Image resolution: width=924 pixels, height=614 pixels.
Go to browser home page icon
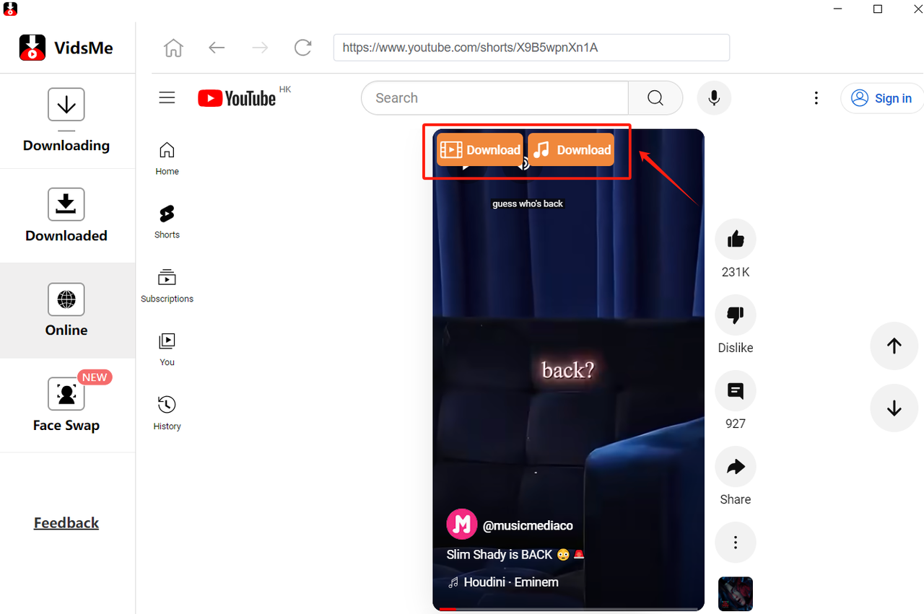(x=173, y=48)
